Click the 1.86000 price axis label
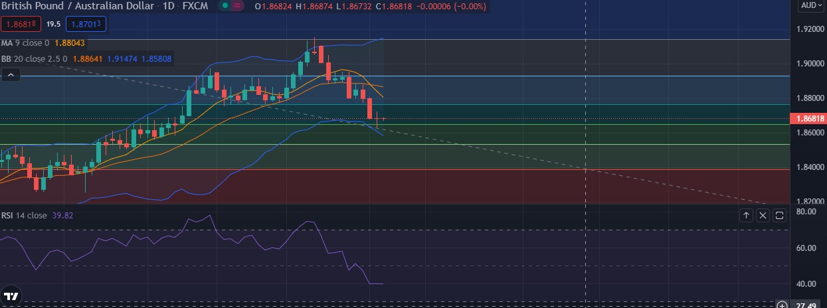The width and height of the screenshot is (827, 308). tap(809, 133)
